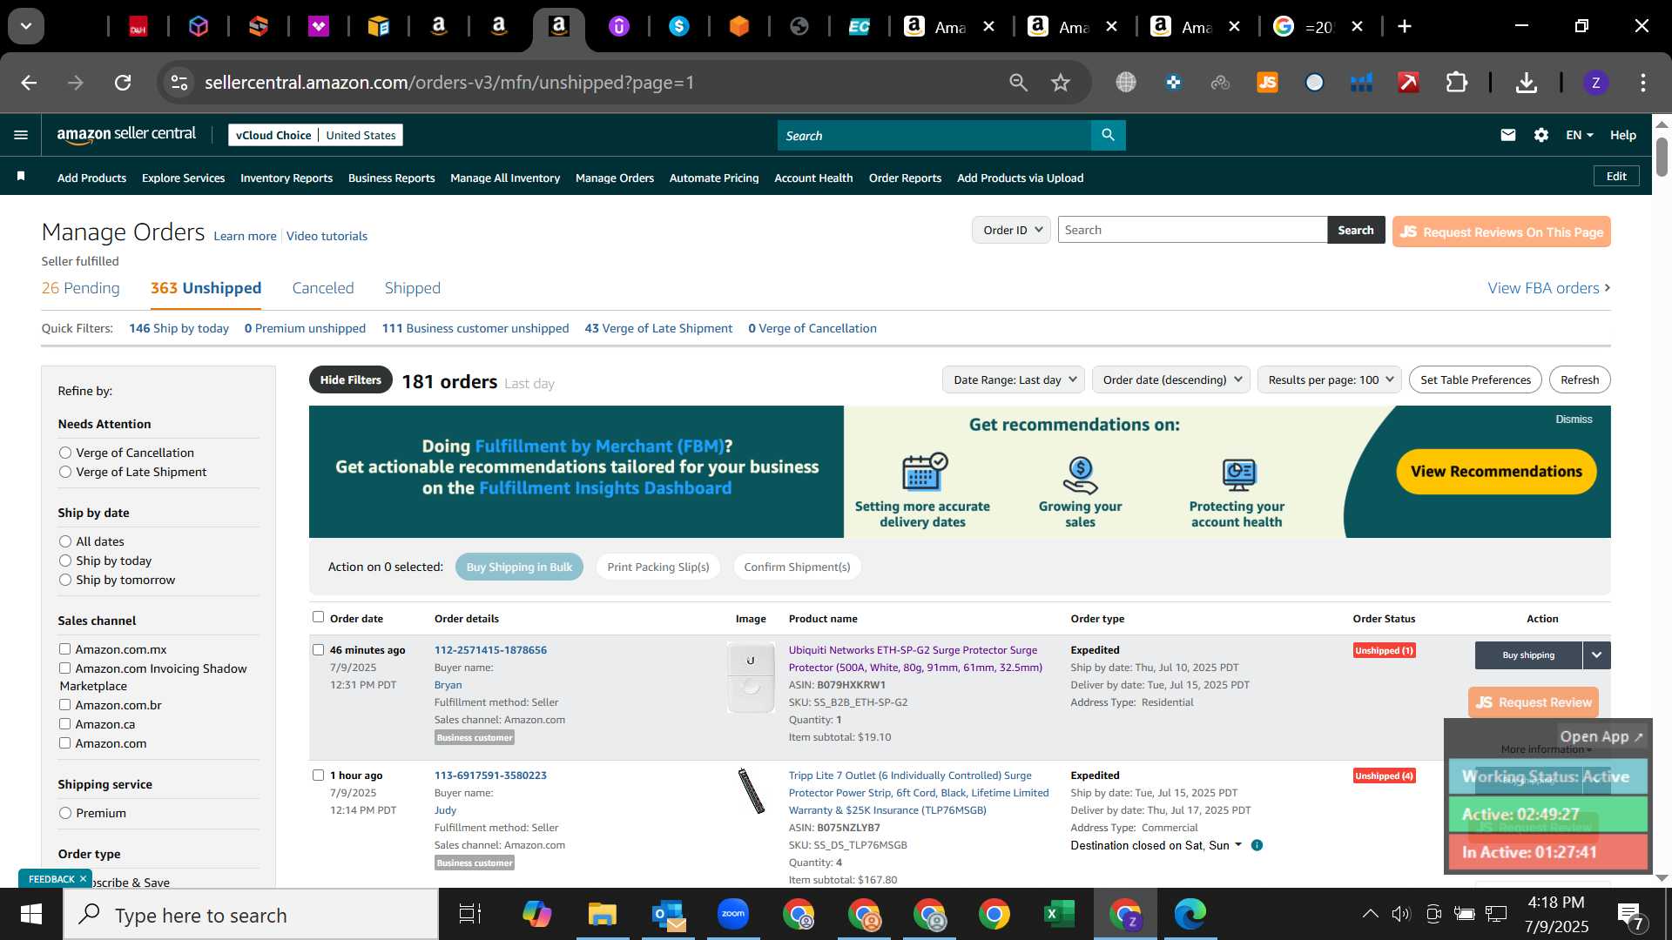Select Verge of Late Shipment radio filter
The width and height of the screenshot is (1672, 940).
[x=65, y=472]
